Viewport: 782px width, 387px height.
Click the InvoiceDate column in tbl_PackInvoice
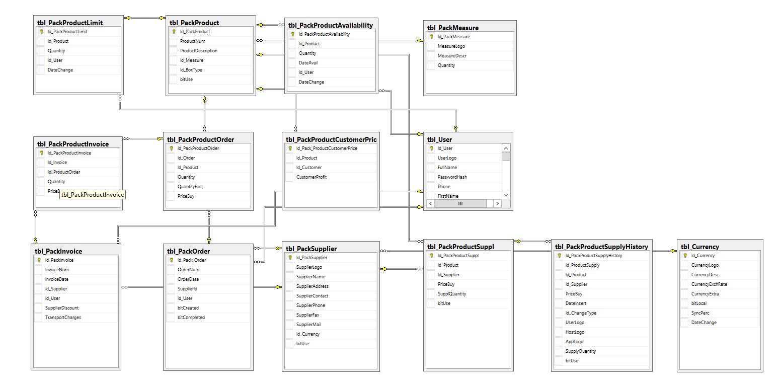coord(75,279)
